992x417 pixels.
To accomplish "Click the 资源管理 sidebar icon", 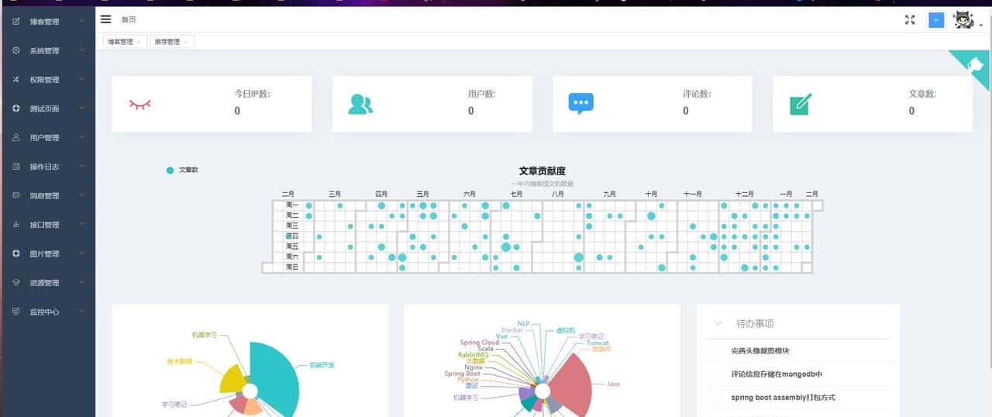I will click(x=16, y=283).
